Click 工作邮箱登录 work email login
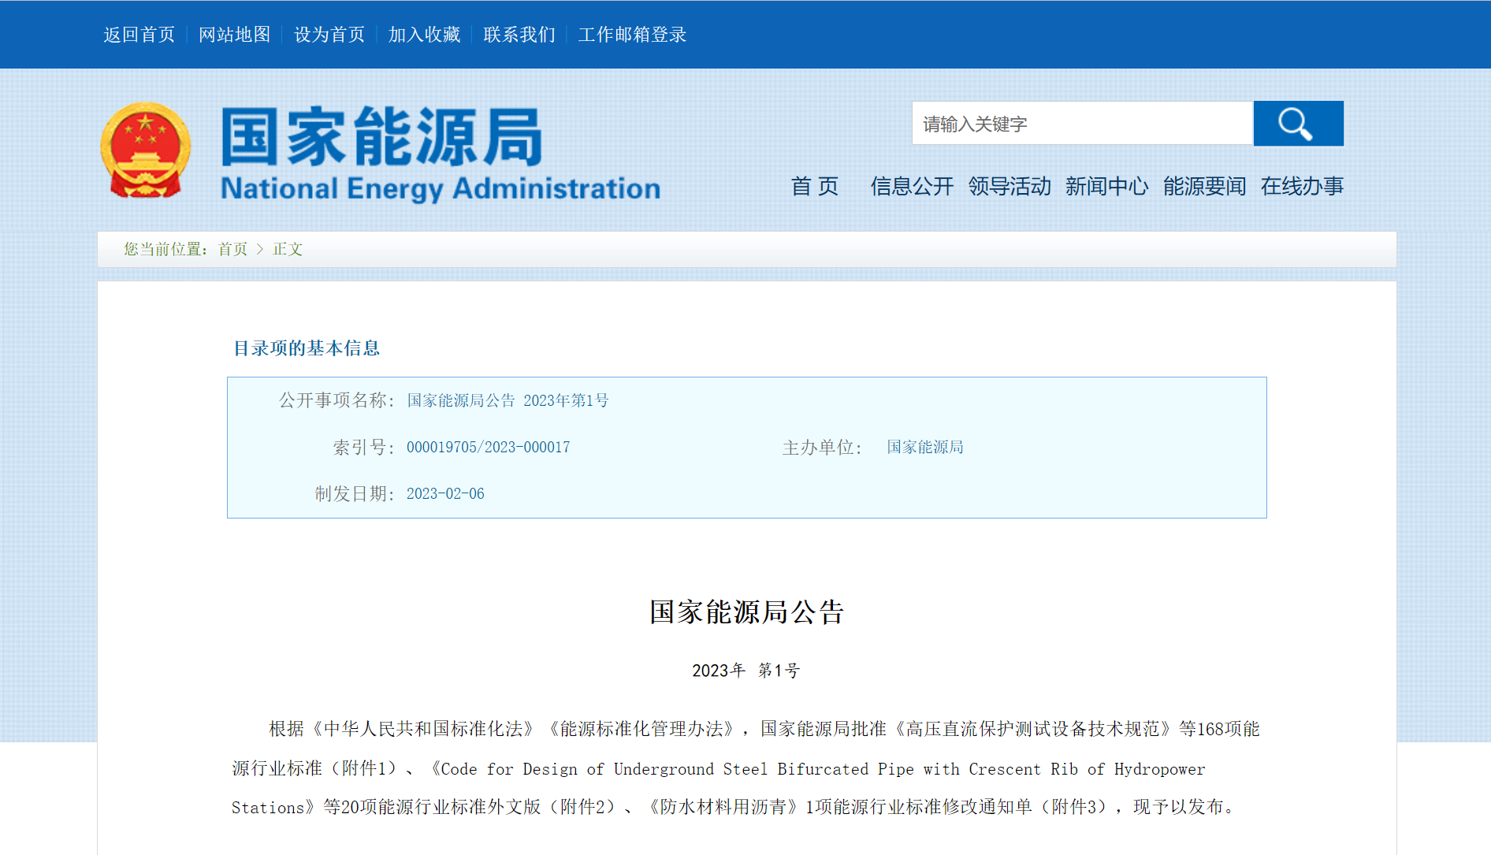The width and height of the screenshot is (1491, 855). tap(632, 35)
